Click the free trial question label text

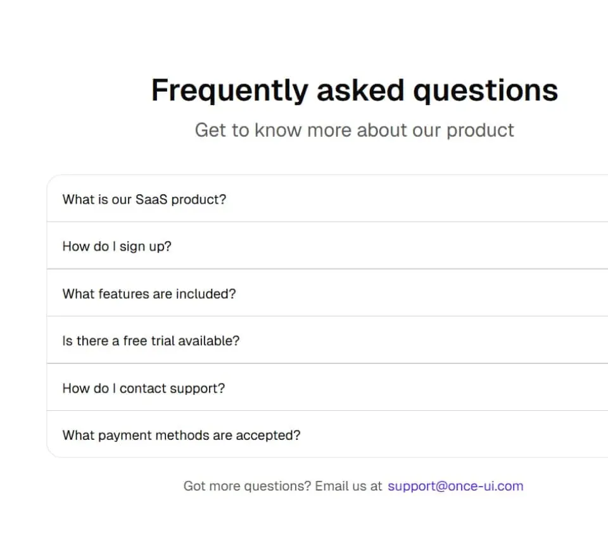[151, 341]
